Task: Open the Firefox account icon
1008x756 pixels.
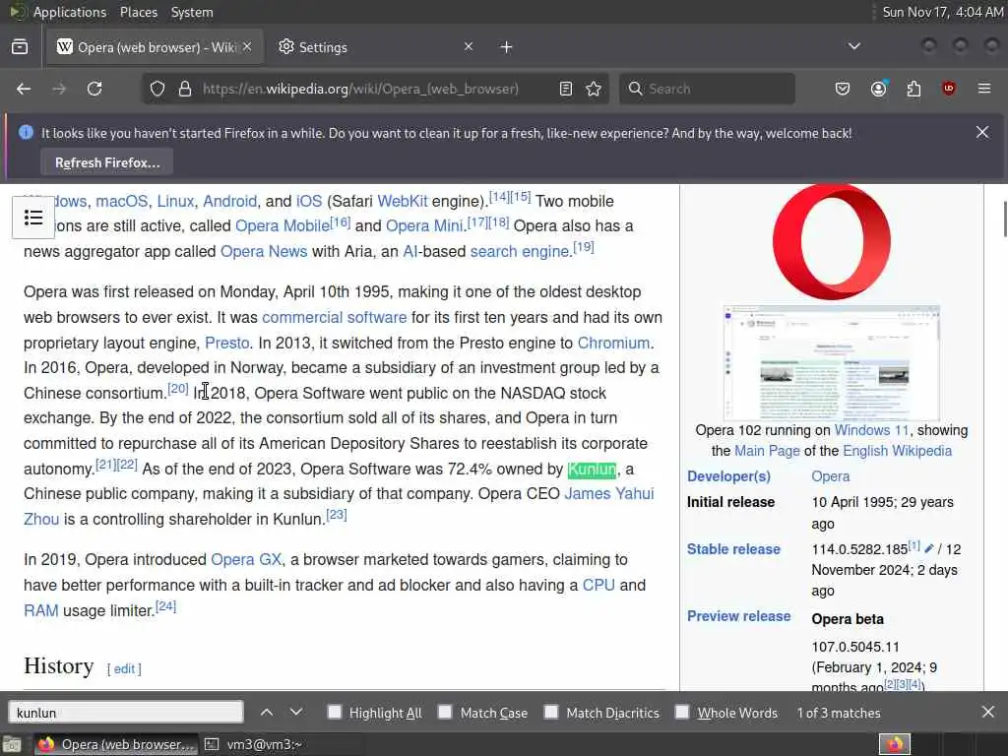Action: click(x=879, y=89)
